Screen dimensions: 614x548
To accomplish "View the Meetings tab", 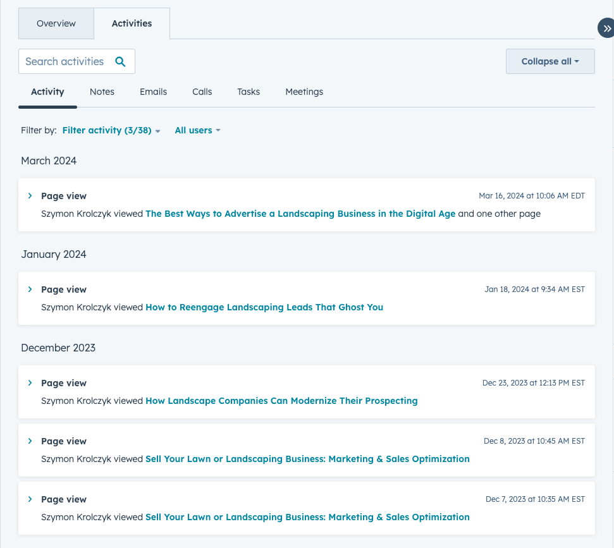I will tap(304, 92).
